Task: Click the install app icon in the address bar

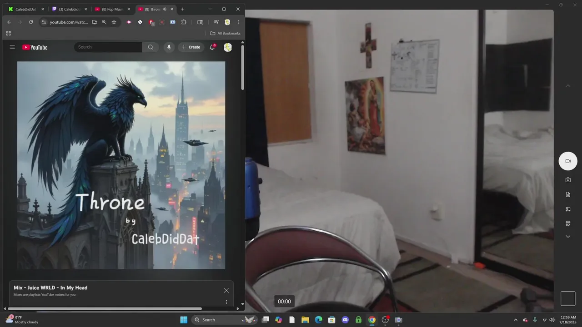Action: pyautogui.click(x=94, y=22)
